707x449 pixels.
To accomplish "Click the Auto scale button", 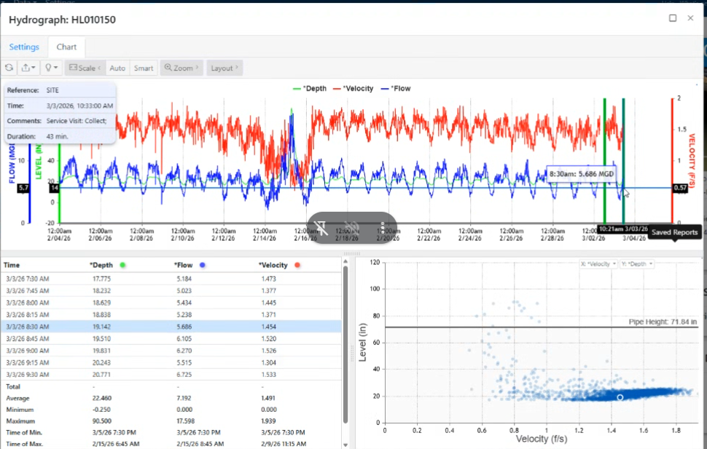I will (117, 68).
